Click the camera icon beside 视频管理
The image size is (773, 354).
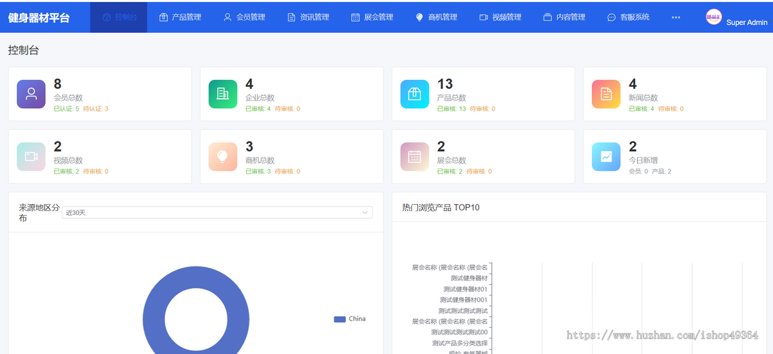point(484,17)
